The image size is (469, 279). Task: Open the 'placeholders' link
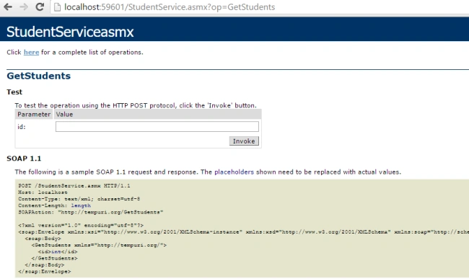[x=234, y=172]
